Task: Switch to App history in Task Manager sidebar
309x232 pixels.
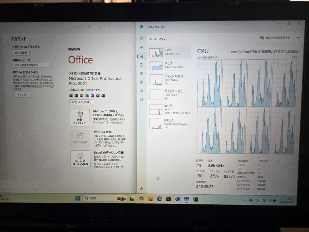Action: tap(141, 65)
